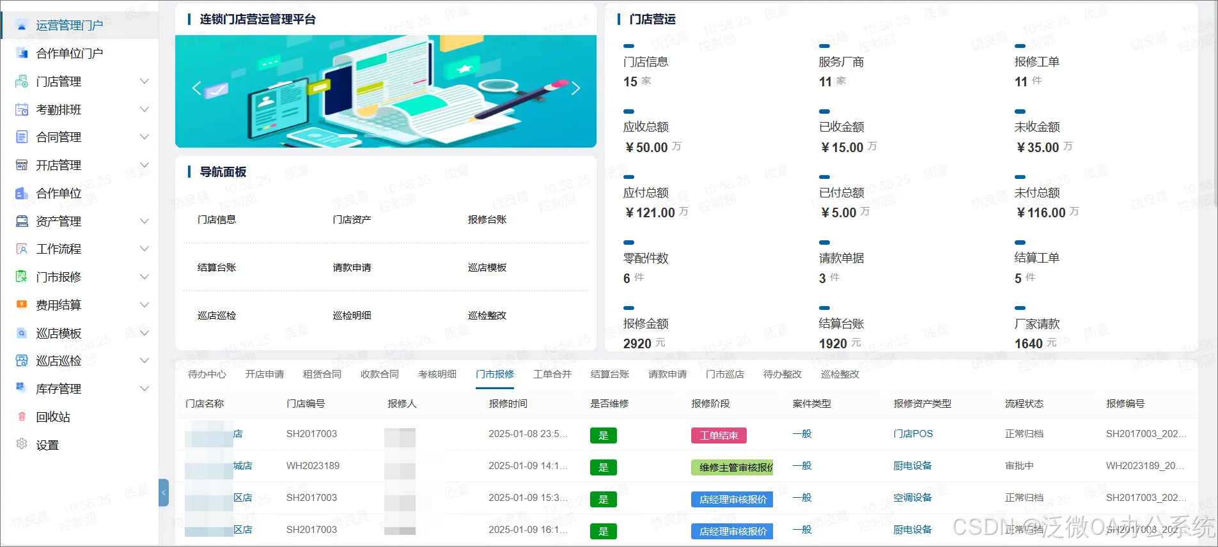Click repair time 2025-01-08 23:5… cell
Screen dimensions: 1218x547
point(528,434)
